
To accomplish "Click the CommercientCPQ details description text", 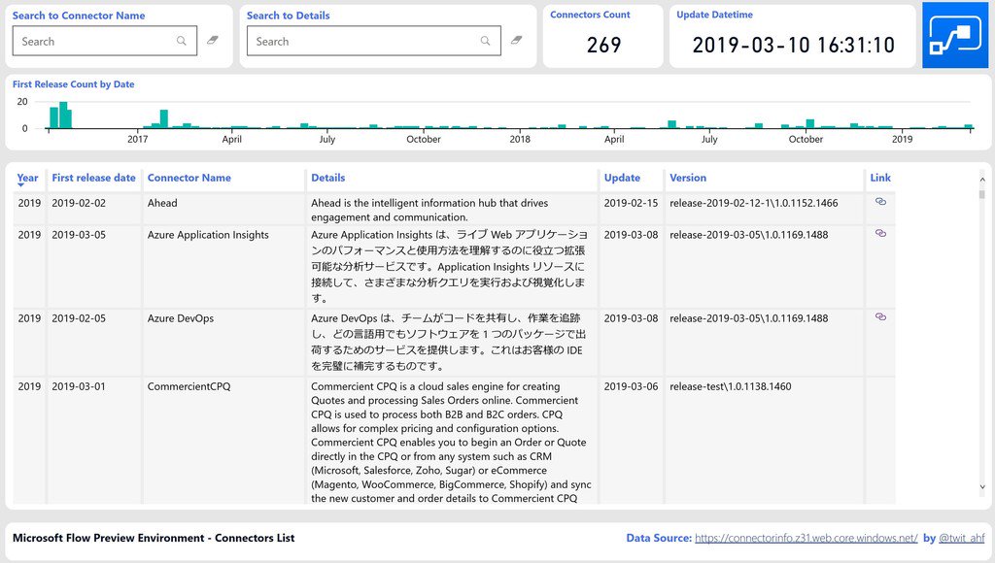I will 451,443.
